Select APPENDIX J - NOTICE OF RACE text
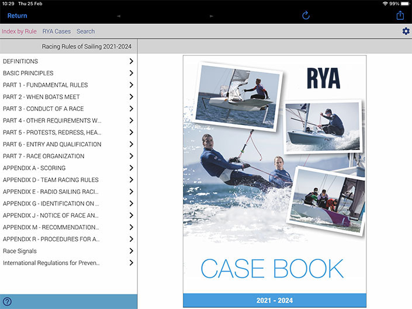Screen dimensions: 412x309 tap(51, 216)
